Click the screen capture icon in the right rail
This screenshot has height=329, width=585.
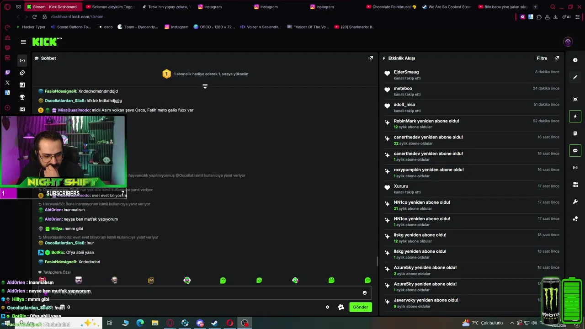[x=575, y=99]
